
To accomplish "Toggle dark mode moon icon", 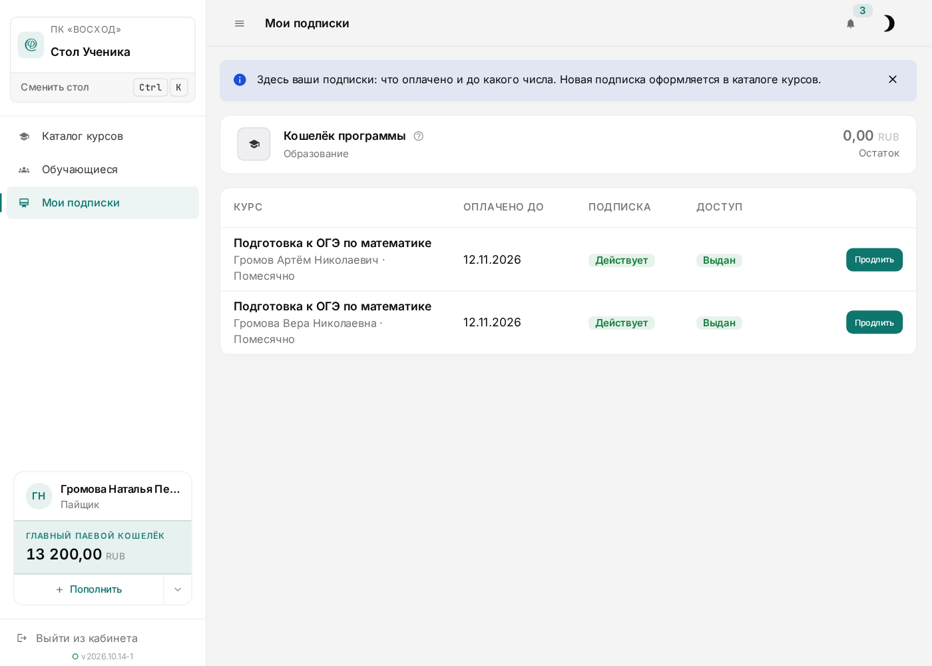I will [889, 23].
